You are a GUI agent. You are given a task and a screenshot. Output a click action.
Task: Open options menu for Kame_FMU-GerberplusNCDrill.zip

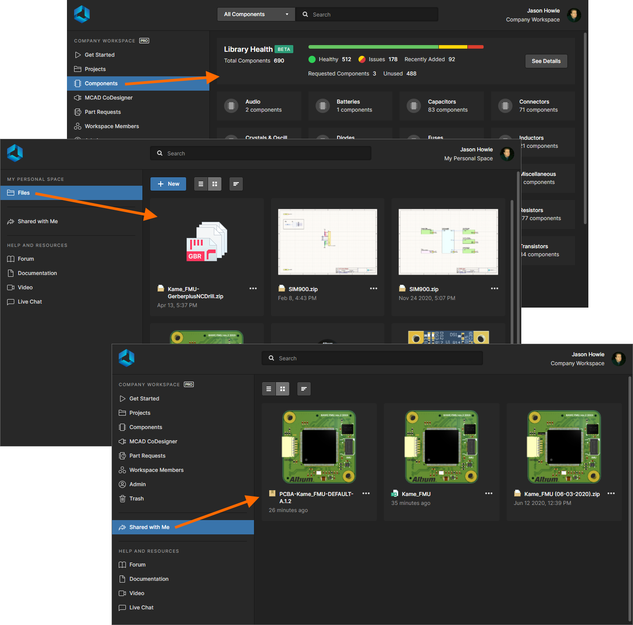253,288
